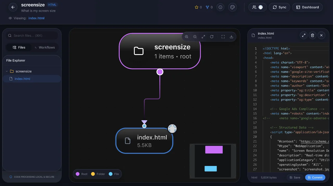Click the blue File legend swatch

click(111, 174)
